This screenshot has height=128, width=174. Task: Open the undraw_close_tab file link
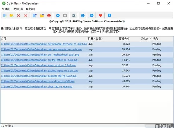[37, 87]
